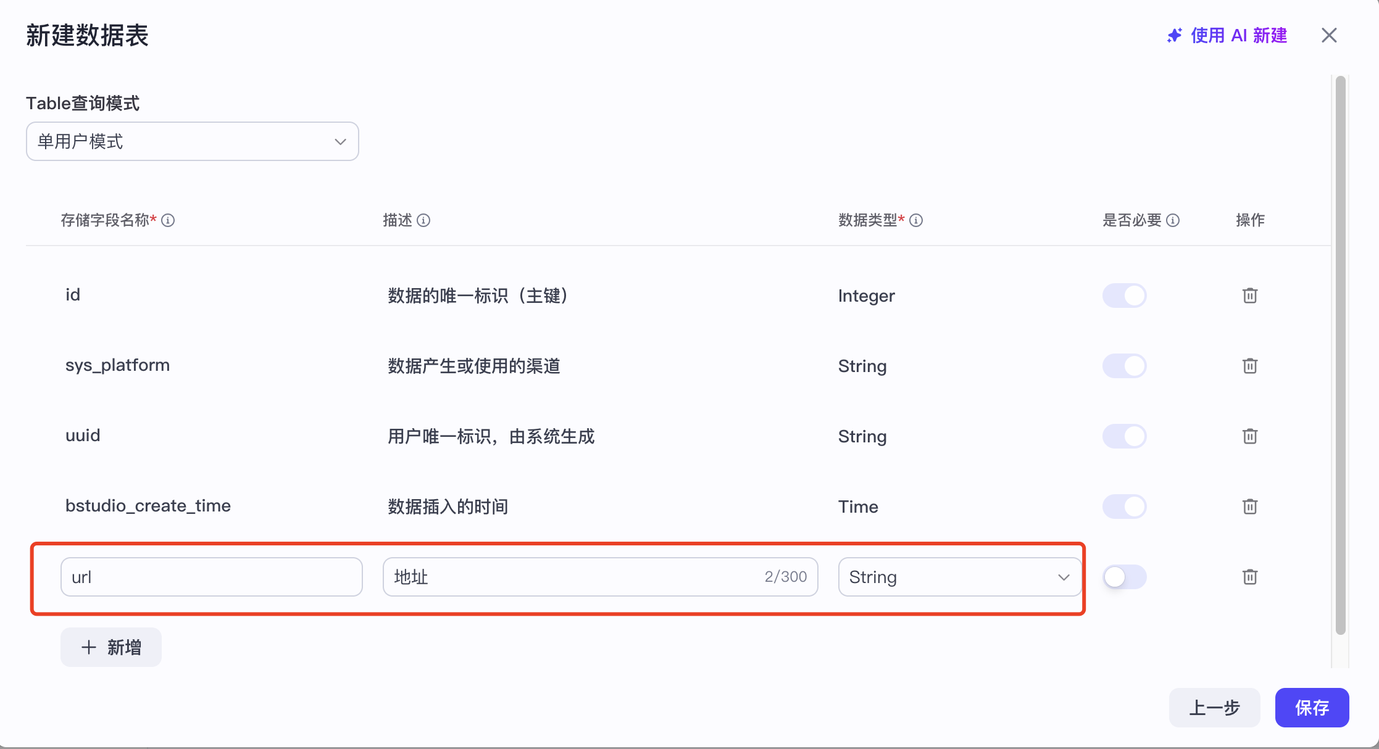Image resolution: width=1379 pixels, height=749 pixels.
Task: Open info tooltip for 数据类型
Action: pyautogui.click(x=916, y=220)
